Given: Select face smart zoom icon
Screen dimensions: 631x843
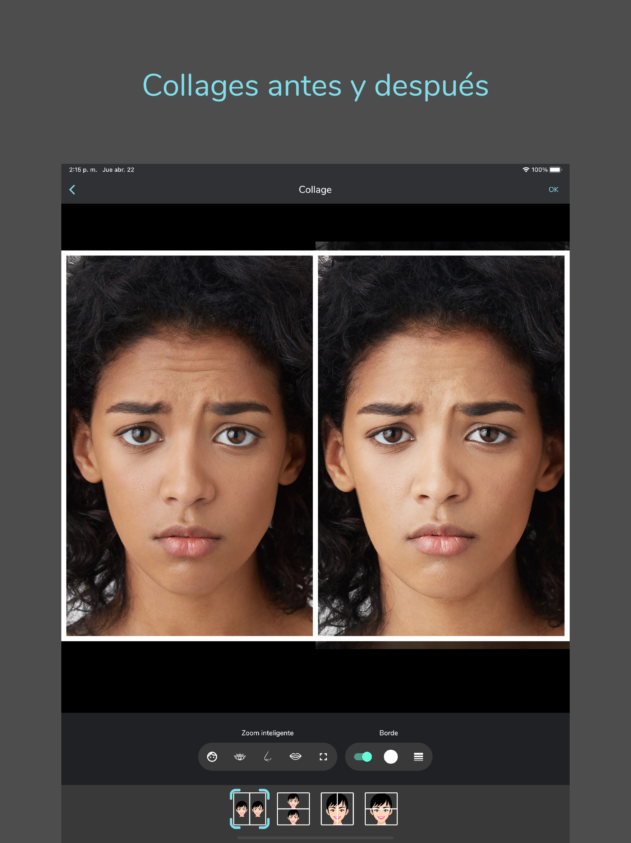Looking at the screenshot, I should [212, 757].
